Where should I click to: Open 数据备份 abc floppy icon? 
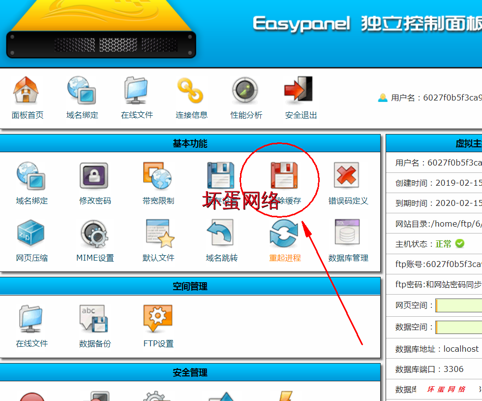[x=94, y=319]
